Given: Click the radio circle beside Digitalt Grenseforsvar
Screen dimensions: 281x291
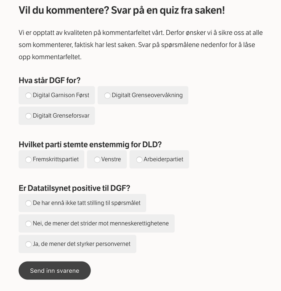Looking at the screenshot, I should tap(29, 116).
